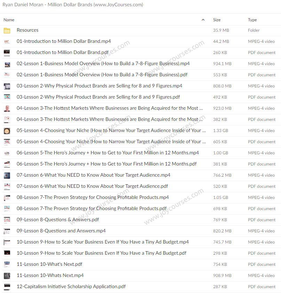
Task: Click the Choosing Your Niche file name in the PDF document row
Action: point(111,142)
